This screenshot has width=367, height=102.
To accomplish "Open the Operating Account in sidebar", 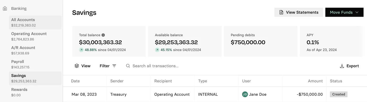I will click(35, 36).
